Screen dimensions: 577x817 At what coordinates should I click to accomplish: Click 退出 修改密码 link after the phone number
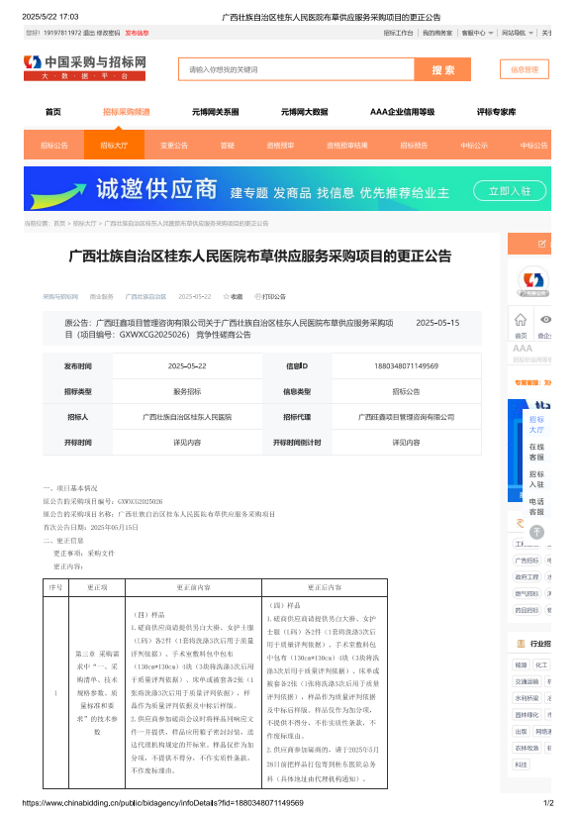tap(102, 33)
